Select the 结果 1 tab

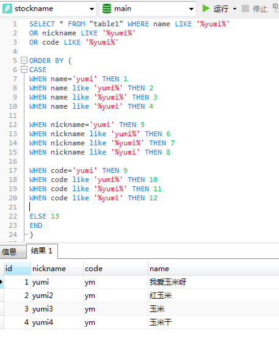42,251
